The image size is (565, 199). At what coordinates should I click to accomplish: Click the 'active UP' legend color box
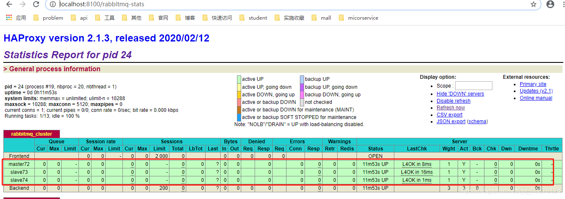point(239,79)
